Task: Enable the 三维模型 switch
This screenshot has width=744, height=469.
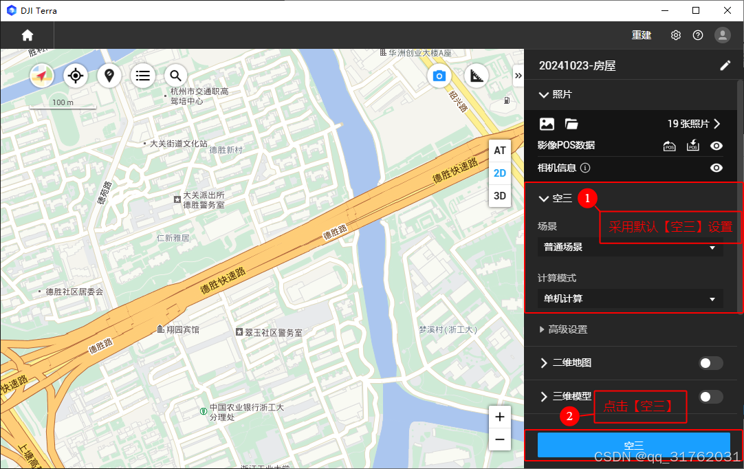Action: point(711,396)
